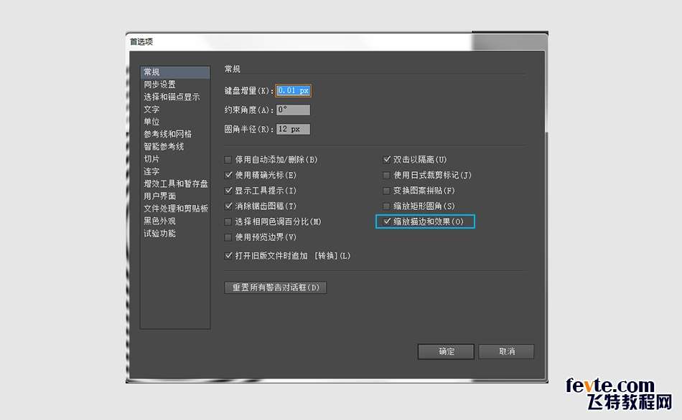Open 参考线和网格 preferences category
682x420 pixels.
click(167, 134)
